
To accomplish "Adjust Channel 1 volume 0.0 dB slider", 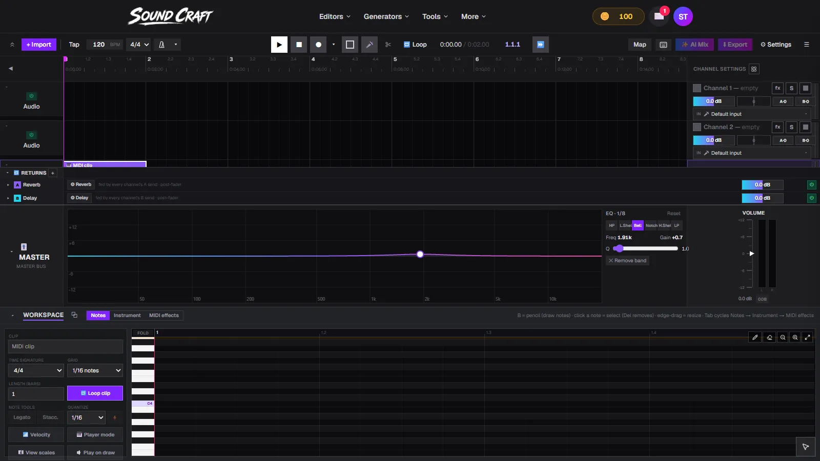I will coord(714,101).
